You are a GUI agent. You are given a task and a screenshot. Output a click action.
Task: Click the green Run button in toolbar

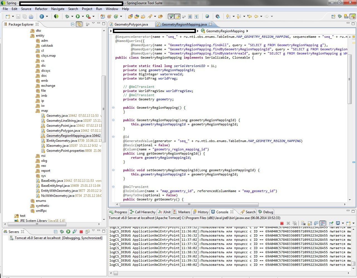(78, 17)
